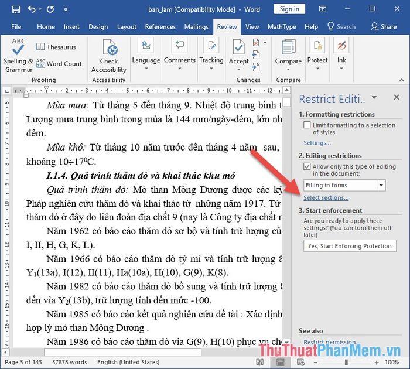
Task: Click the vertical scrollbar up arrow
Action: (x=286, y=90)
